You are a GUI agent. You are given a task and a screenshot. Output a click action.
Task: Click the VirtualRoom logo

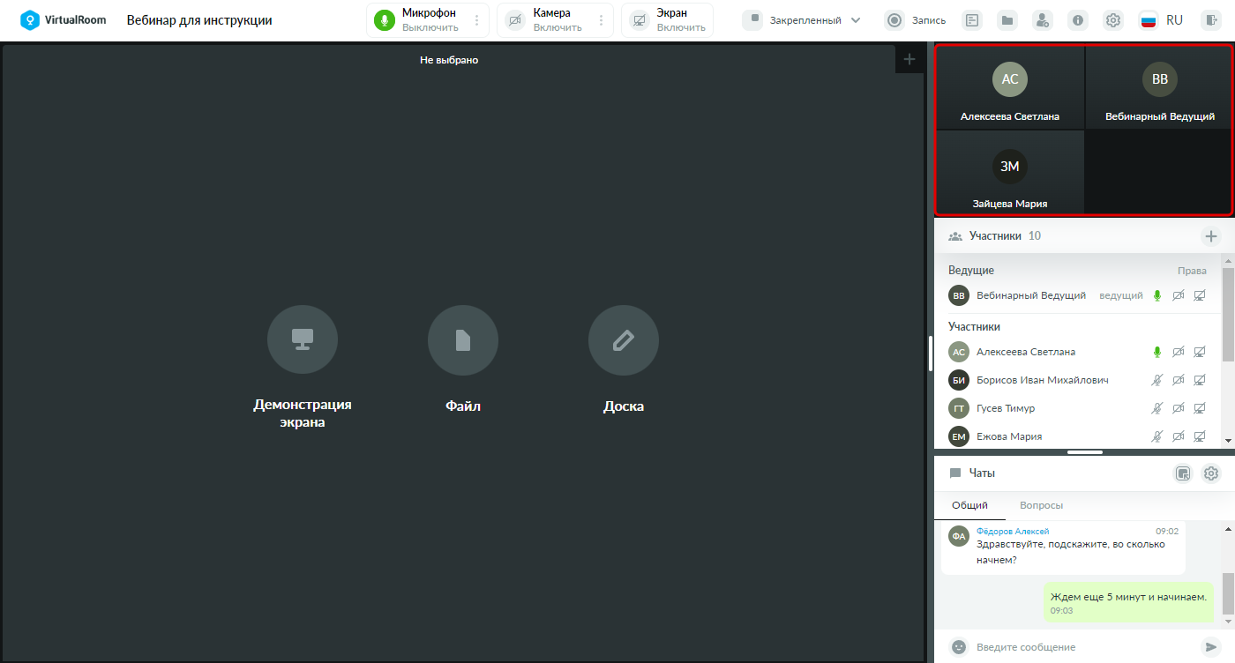(x=64, y=20)
